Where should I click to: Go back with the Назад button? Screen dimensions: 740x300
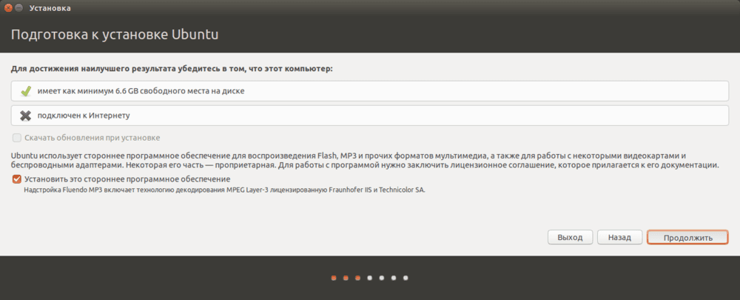click(x=619, y=237)
